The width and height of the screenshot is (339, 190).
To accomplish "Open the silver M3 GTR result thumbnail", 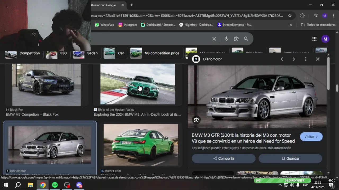I will [x=50, y=145].
